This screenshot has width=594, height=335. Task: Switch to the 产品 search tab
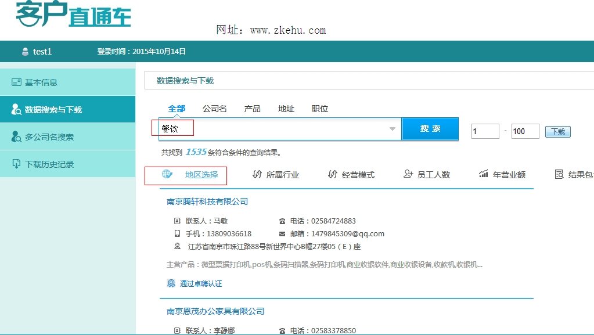pos(252,108)
